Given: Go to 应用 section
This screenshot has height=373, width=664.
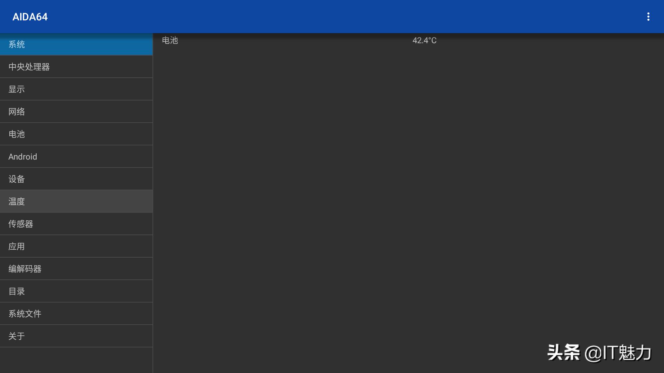Looking at the screenshot, I should 76,246.
